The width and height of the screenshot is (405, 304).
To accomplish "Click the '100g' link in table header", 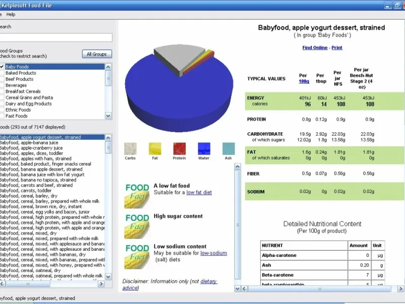I will click(304, 81).
